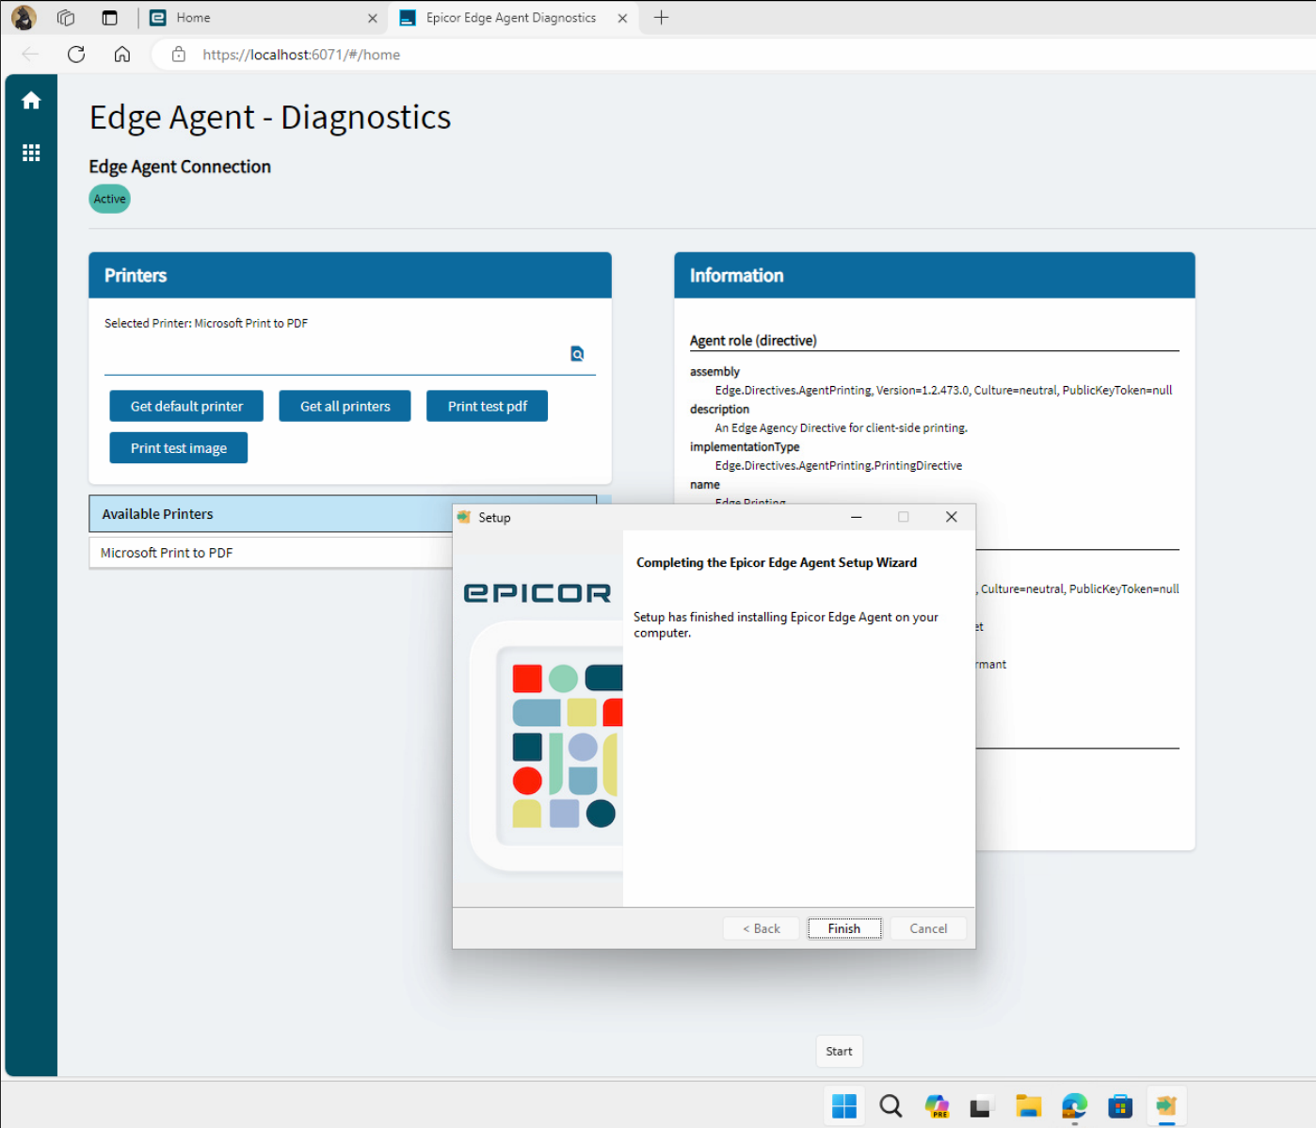View site information lock icon
This screenshot has width=1316, height=1128.
click(x=179, y=55)
